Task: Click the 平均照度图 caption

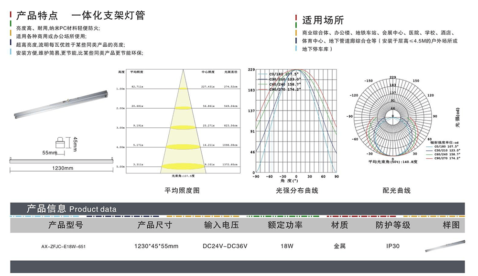Action: pyautogui.click(x=182, y=190)
